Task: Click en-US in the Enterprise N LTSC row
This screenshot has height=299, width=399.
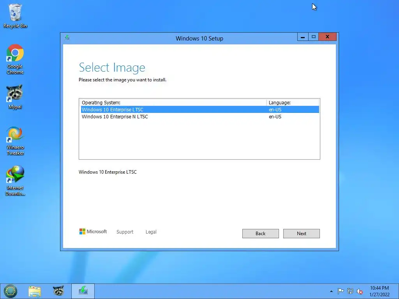Action: [x=275, y=117]
